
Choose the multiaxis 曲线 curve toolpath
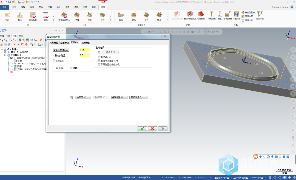pos(121,16)
